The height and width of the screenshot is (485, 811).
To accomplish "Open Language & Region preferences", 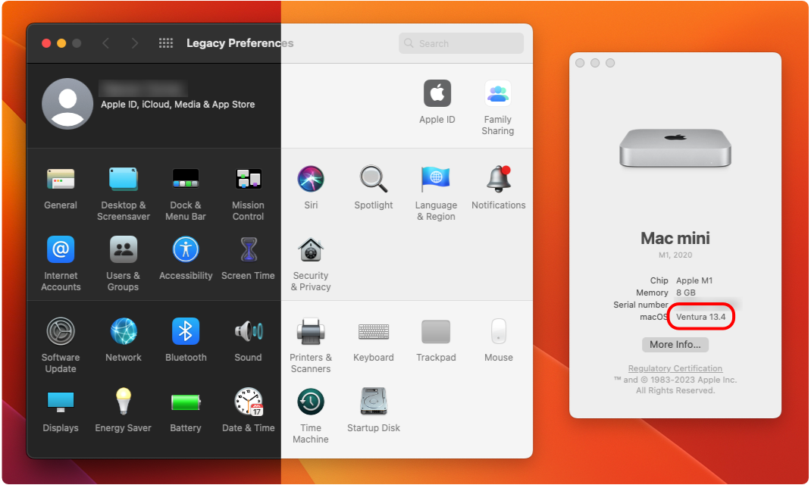I will coord(436,180).
